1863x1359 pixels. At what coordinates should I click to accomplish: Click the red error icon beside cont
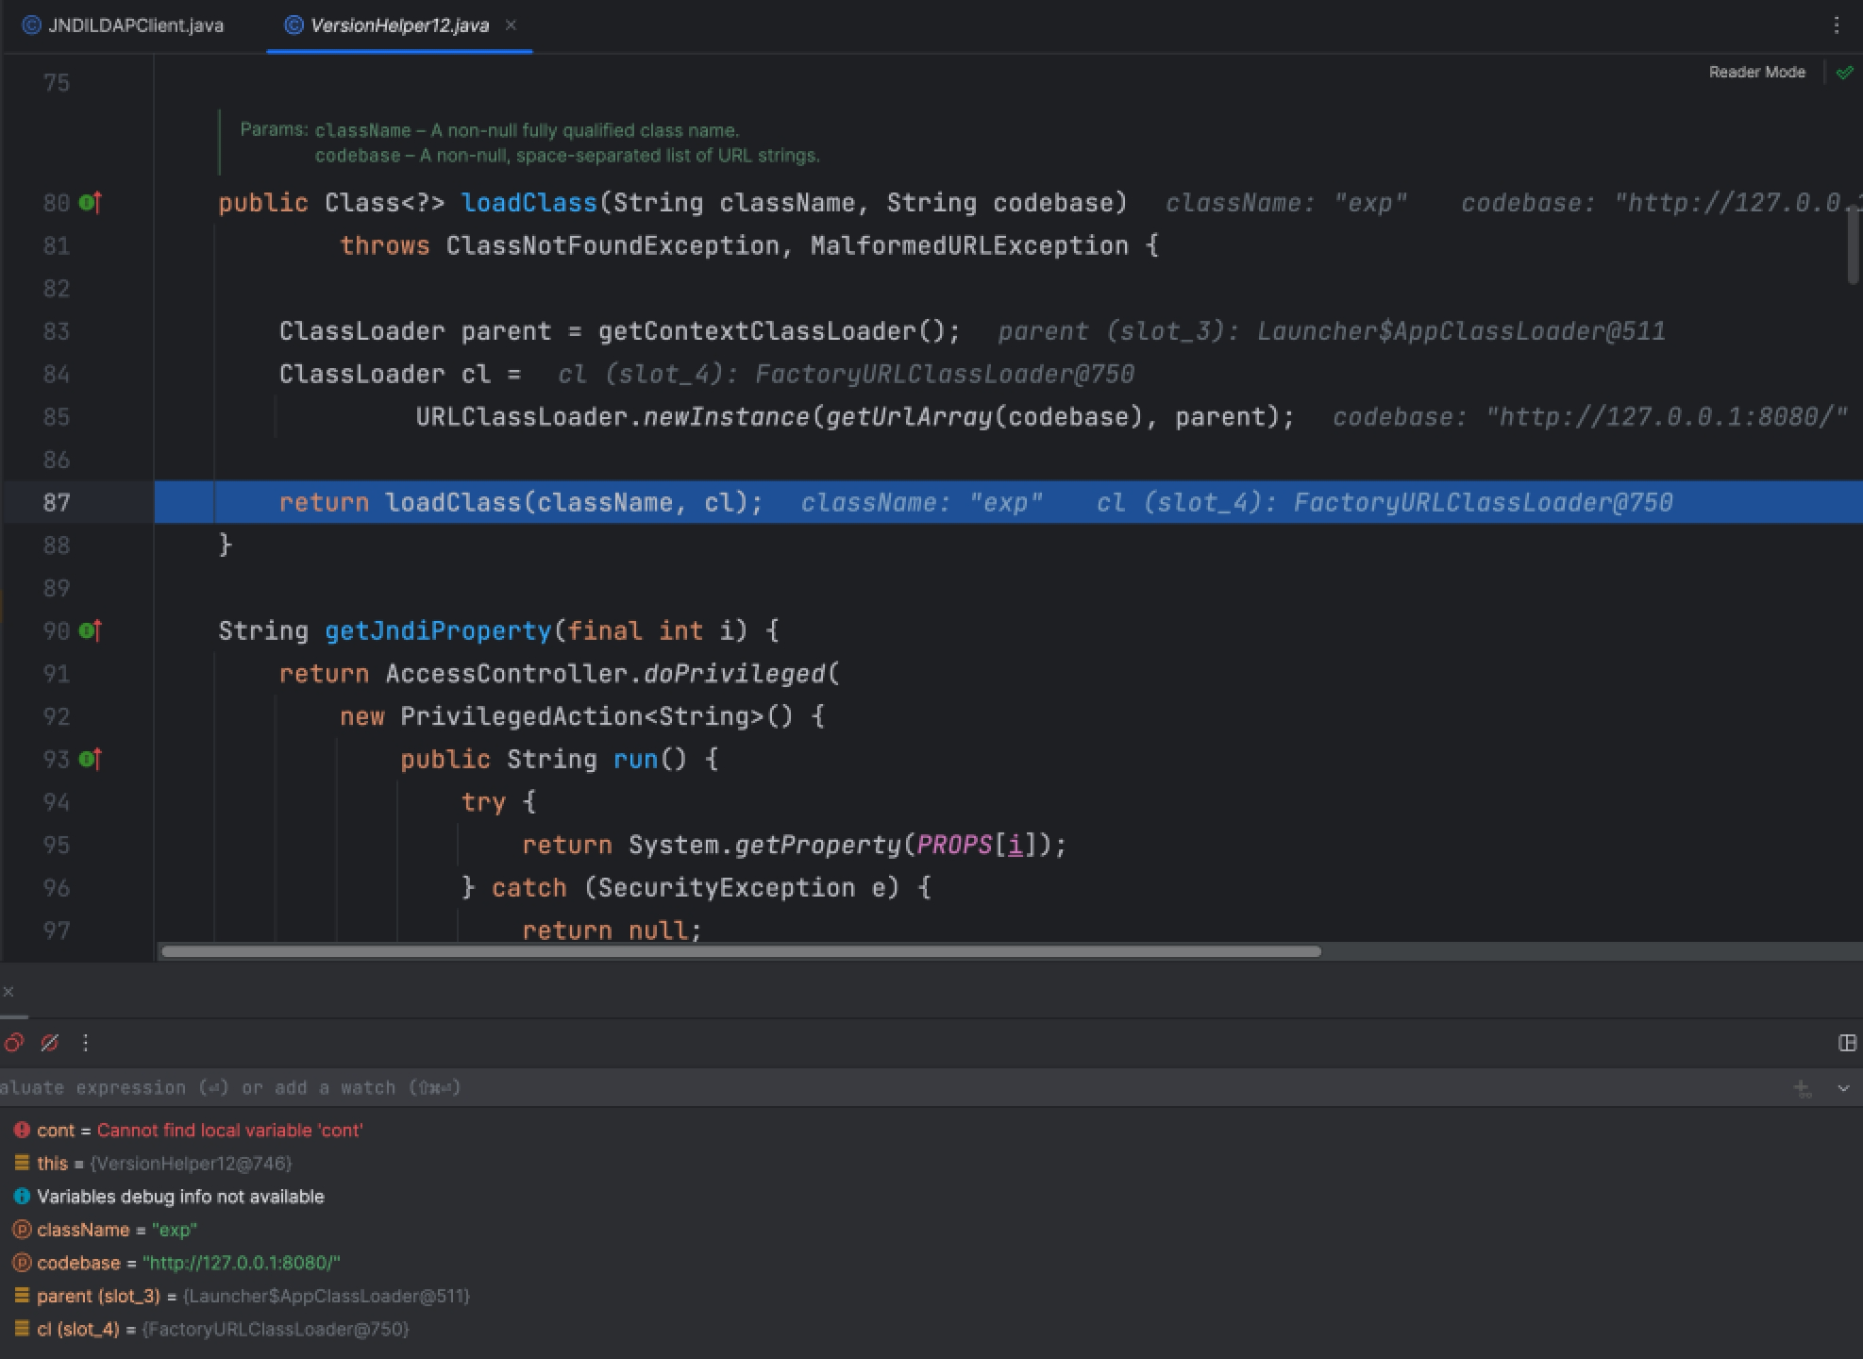coord(22,1130)
